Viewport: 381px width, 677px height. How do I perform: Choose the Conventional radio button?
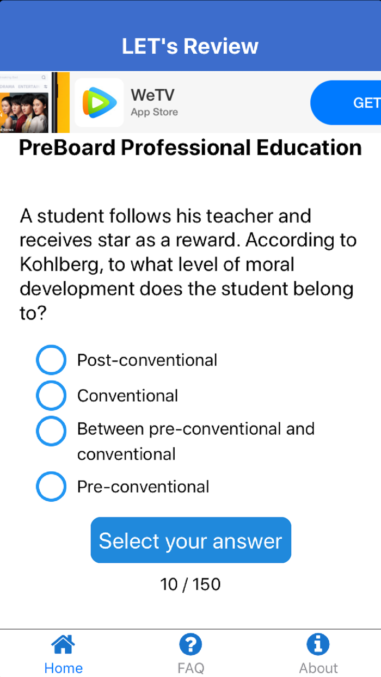coord(51,396)
